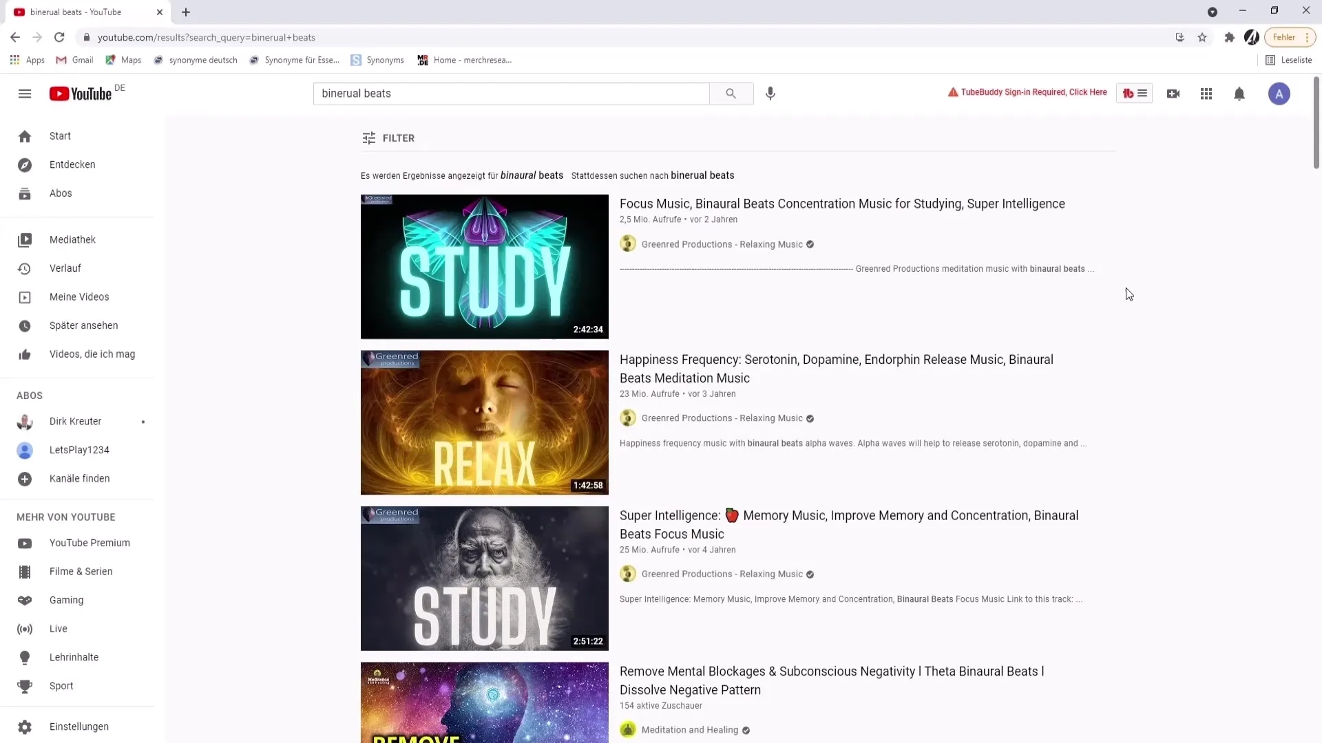Open the Leseliste reading list
This screenshot has width=1322, height=743.
tap(1288, 60)
